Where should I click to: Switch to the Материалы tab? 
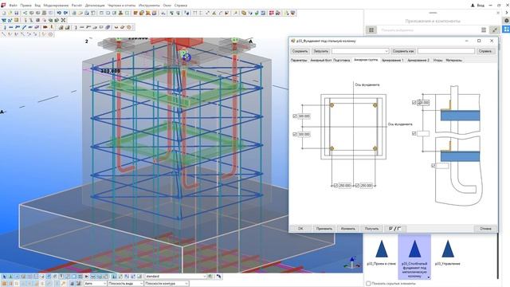click(x=453, y=61)
